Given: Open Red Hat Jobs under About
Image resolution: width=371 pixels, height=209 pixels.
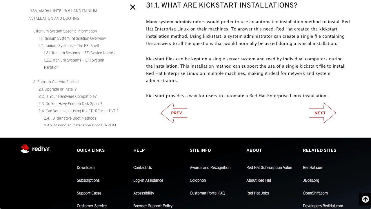Looking at the screenshot, I should pyautogui.click(x=257, y=193).
